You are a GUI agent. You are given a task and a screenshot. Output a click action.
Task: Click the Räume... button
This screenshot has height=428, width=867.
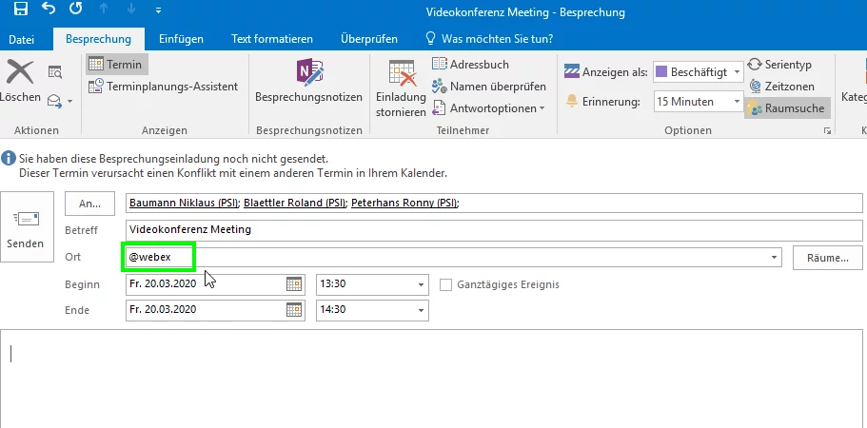(827, 258)
